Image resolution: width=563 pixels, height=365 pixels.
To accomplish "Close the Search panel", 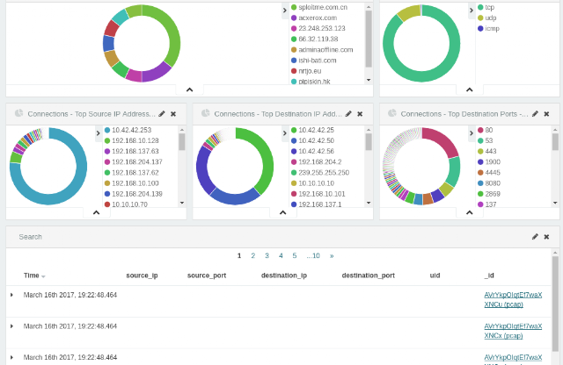I will pyautogui.click(x=546, y=237).
